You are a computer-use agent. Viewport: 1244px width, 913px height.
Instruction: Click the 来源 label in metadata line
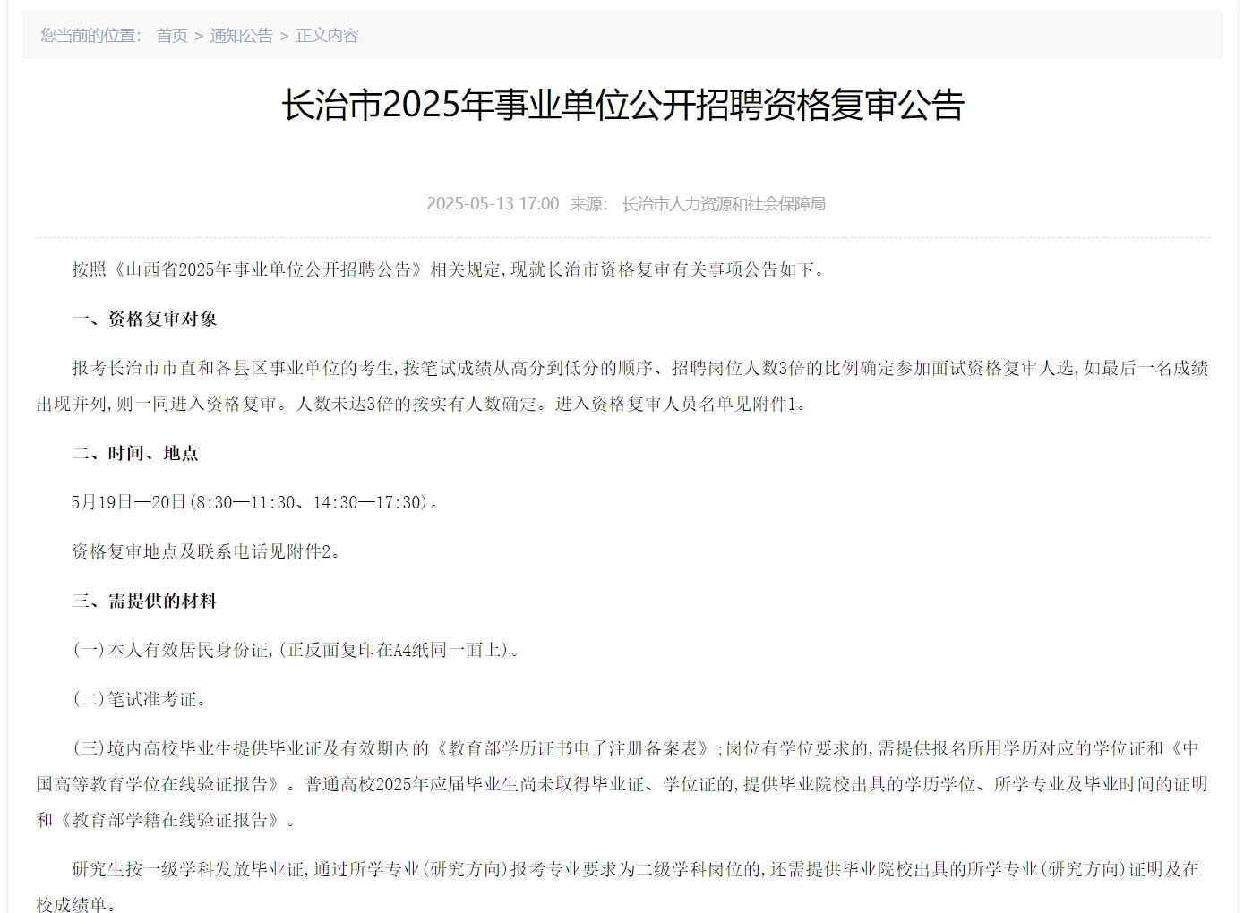[589, 204]
